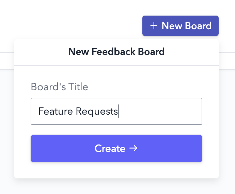Viewport: 235px width, 194px height.
Task: Click white header area left of New Board
Action: (70, 26)
